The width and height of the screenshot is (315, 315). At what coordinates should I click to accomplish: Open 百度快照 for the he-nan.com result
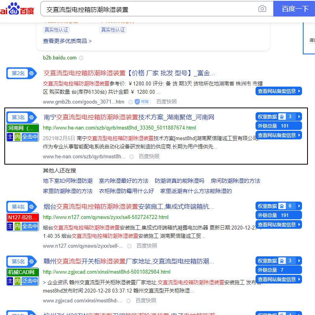149,156
